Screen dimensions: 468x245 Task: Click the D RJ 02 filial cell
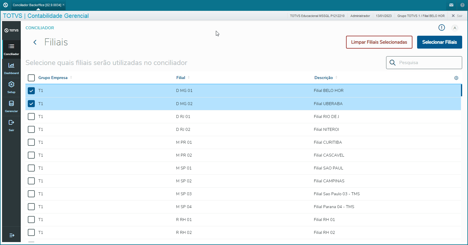click(x=183, y=129)
